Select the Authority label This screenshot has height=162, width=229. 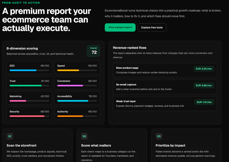(63, 112)
